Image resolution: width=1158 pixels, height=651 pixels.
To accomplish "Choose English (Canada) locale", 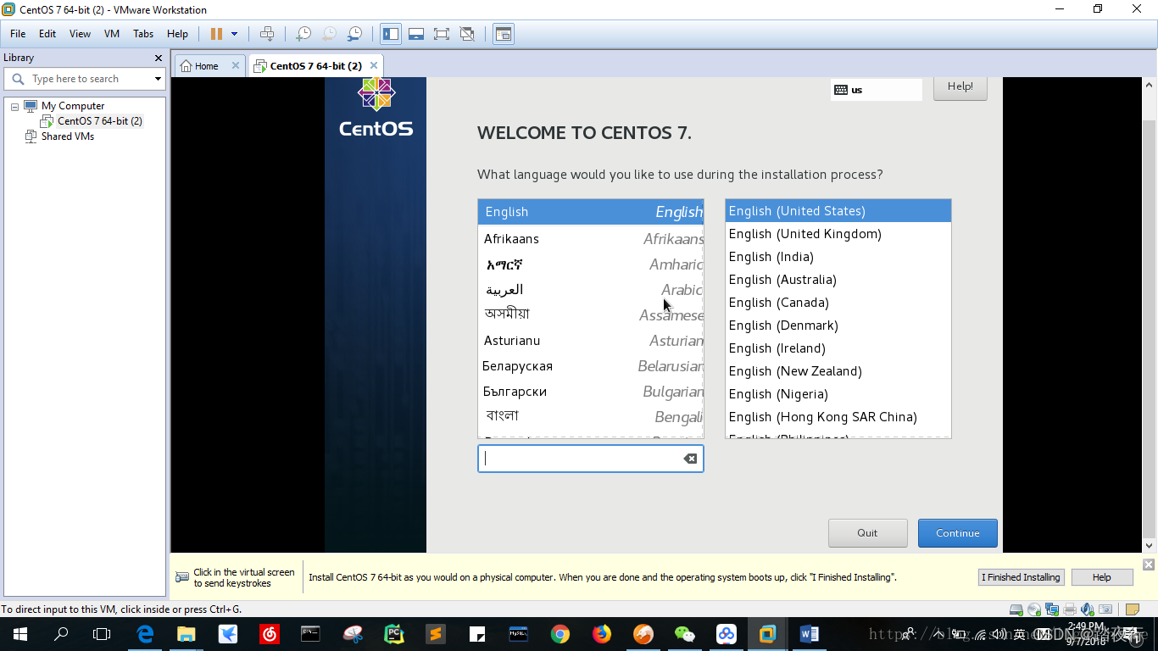I will pyautogui.click(x=838, y=303).
